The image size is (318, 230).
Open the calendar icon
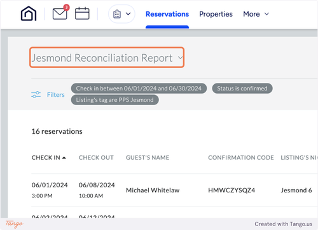82,13
